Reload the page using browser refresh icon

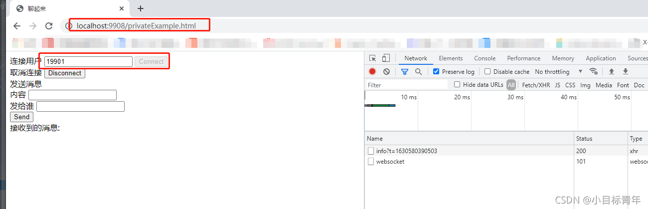point(49,26)
